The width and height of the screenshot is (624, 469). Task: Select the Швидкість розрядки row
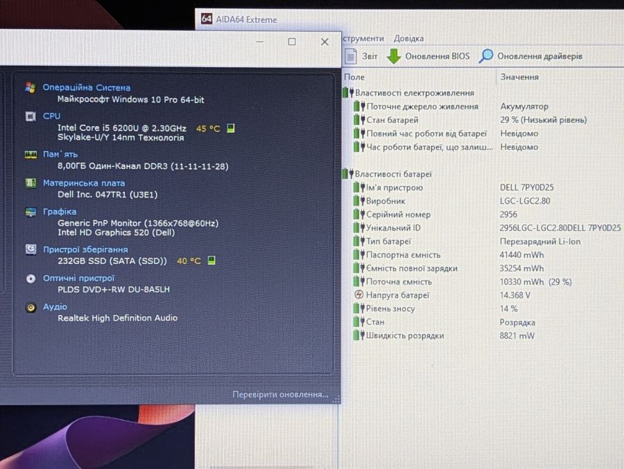click(x=444, y=335)
